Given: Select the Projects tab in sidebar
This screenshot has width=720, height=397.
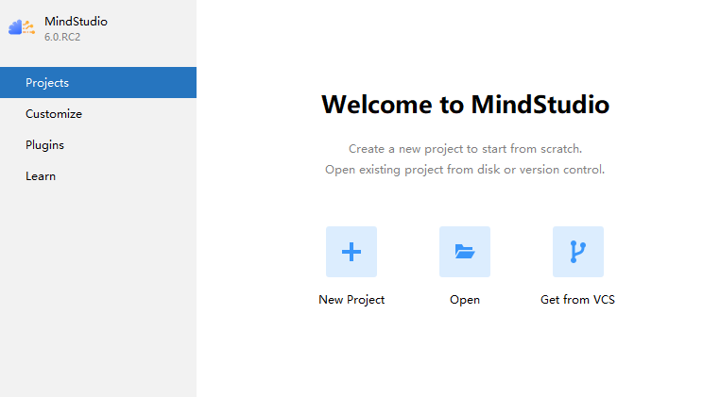Looking at the screenshot, I should point(98,83).
